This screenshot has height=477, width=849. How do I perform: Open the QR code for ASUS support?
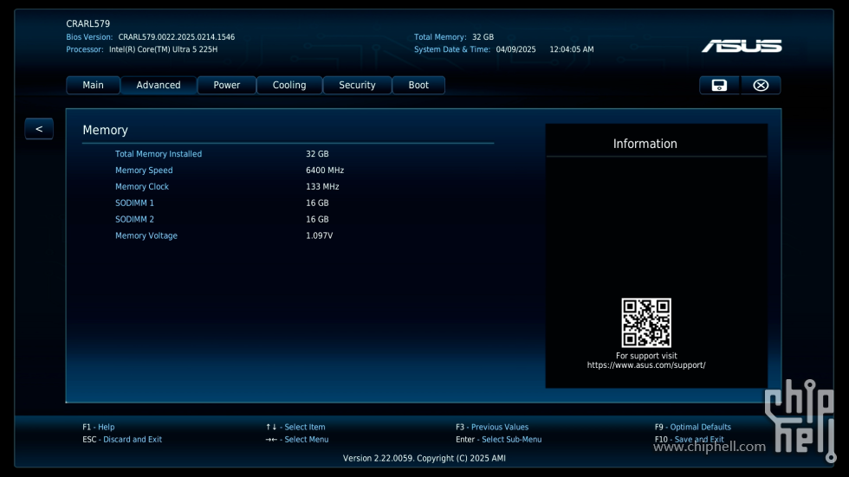coord(646,323)
